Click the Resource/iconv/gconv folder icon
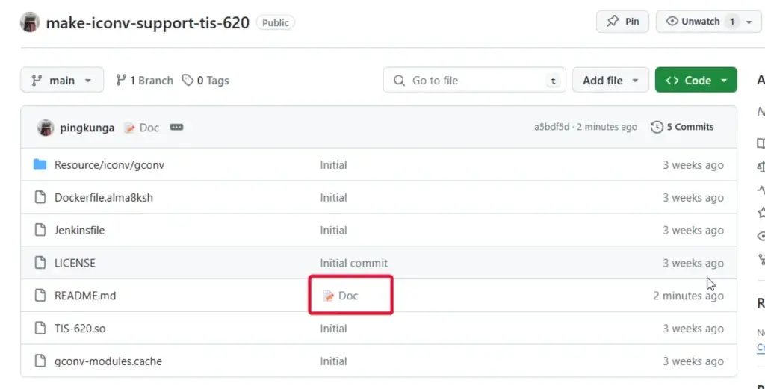765x389 pixels. pos(40,165)
